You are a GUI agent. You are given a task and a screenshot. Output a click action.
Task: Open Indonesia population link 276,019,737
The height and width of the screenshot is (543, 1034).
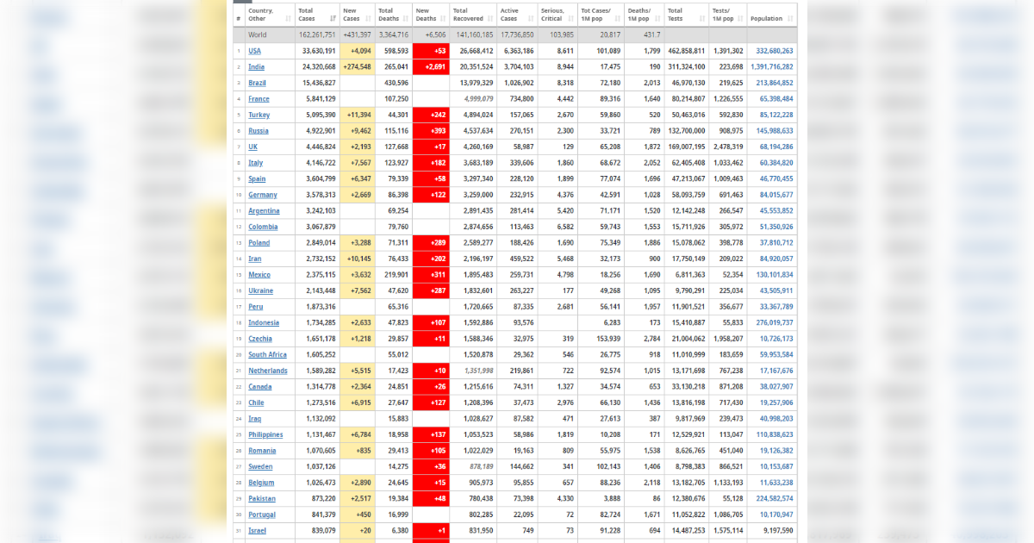[x=775, y=322]
